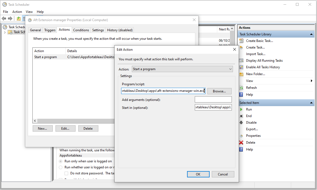The height and width of the screenshot is (190, 317).
Task: Click the Disable down-arrow icon
Action: pyautogui.click(x=241, y=123)
